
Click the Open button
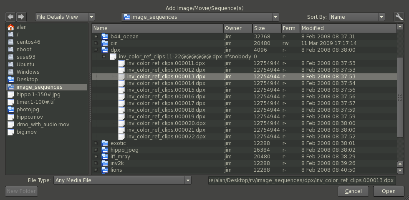click(x=389, y=191)
